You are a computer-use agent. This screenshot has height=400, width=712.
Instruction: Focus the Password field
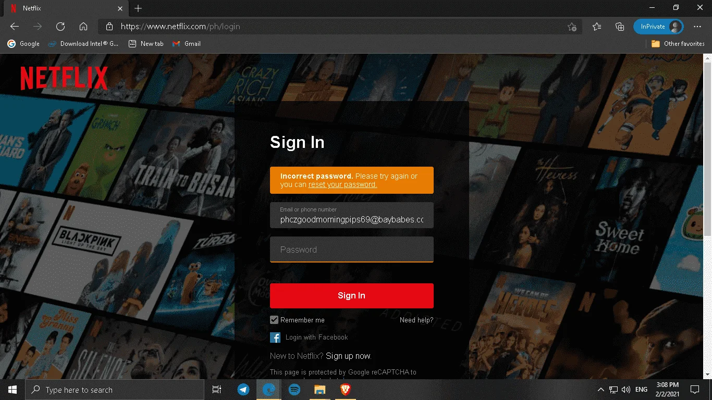[352, 249]
